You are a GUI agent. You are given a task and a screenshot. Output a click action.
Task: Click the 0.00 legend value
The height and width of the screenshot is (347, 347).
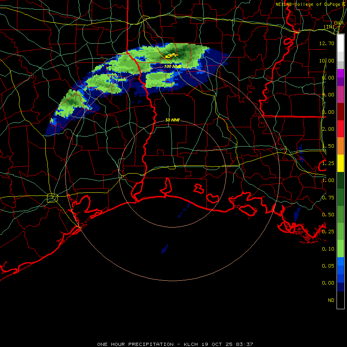pyautogui.click(x=328, y=283)
